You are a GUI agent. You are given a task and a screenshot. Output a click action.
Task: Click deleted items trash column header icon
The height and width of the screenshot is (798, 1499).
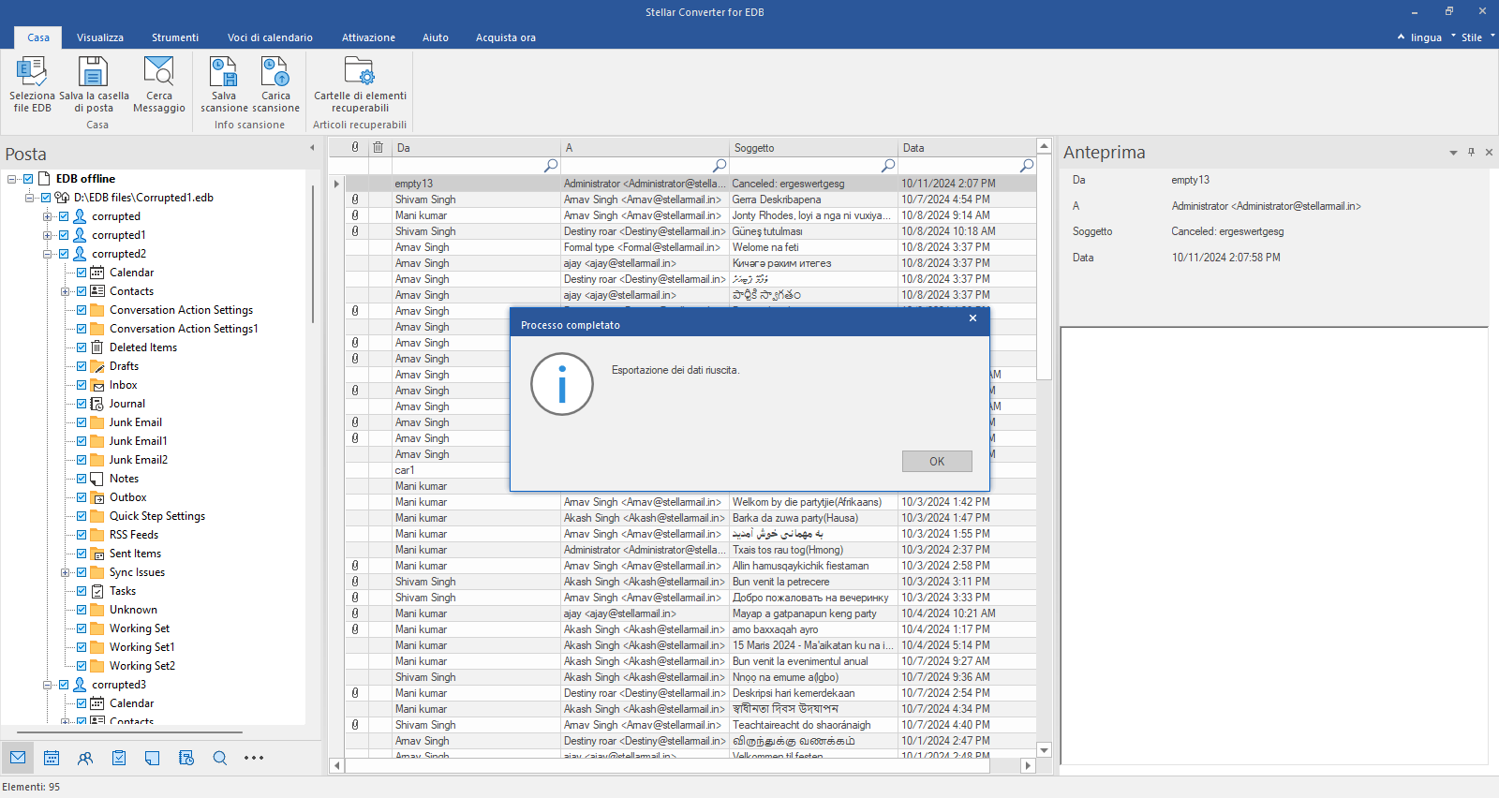tap(378, 147)
